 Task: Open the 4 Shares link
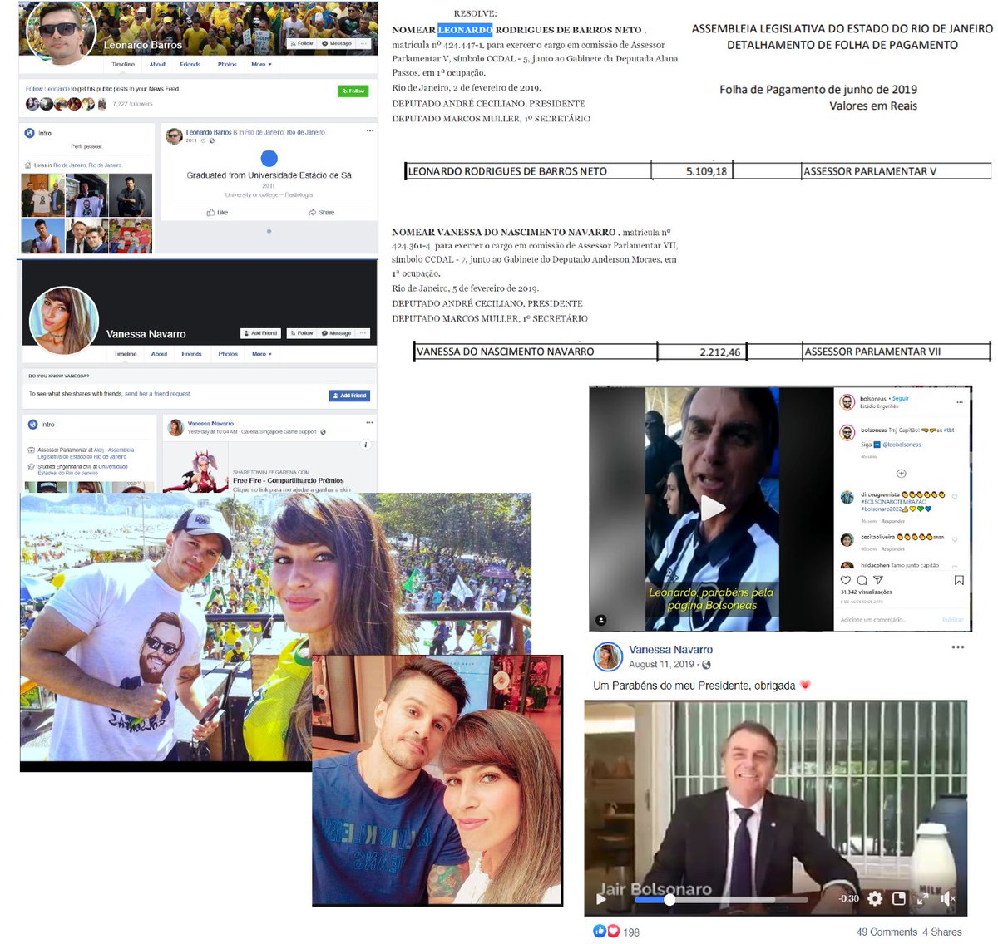(941, 932)
